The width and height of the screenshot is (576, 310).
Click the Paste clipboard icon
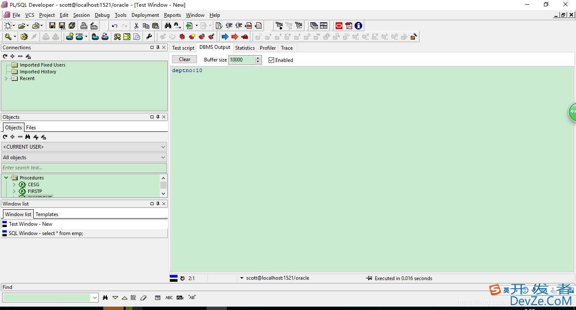pos(156,26)
